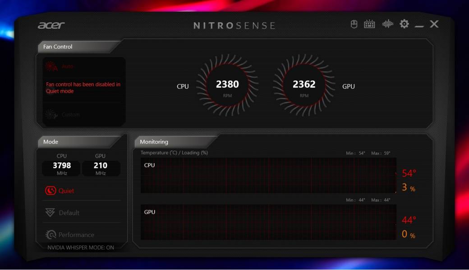
Task: Click the GPU fan gauge showing 2362 RPM
Action: point(304,85)
